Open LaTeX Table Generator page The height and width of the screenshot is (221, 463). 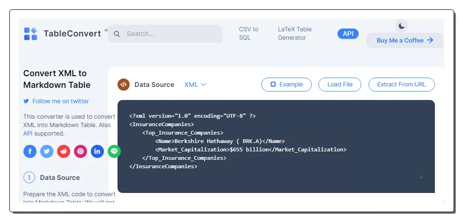[294, 33]
